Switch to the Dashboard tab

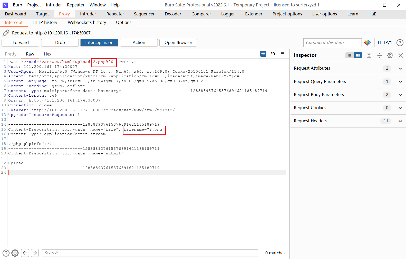(x=16, y=14)
